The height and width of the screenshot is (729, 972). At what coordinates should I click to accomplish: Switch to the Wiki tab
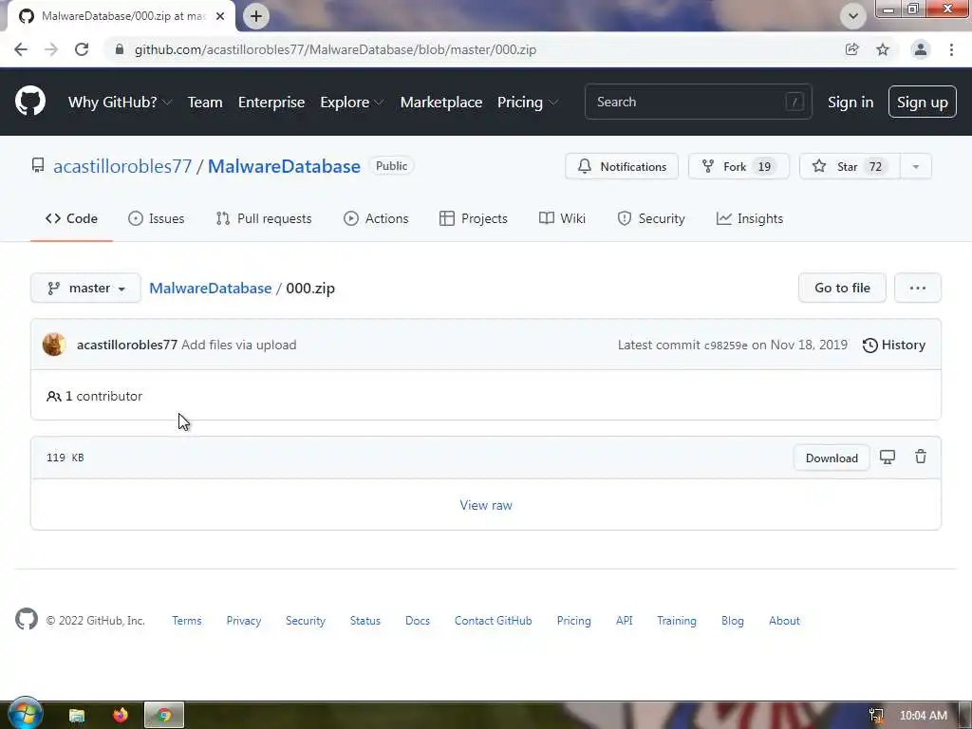pos(562,218)
